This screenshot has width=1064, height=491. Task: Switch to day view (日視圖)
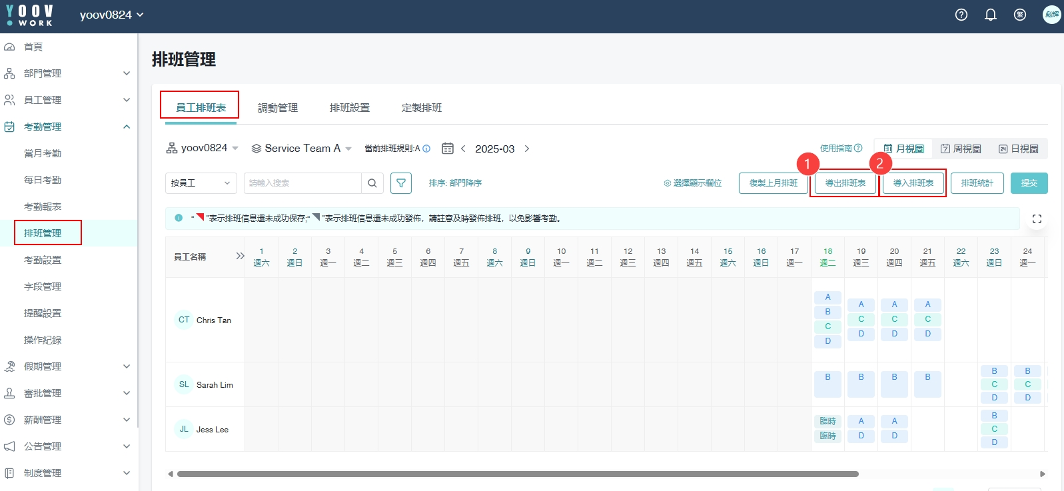click(x=1018, y=149)
